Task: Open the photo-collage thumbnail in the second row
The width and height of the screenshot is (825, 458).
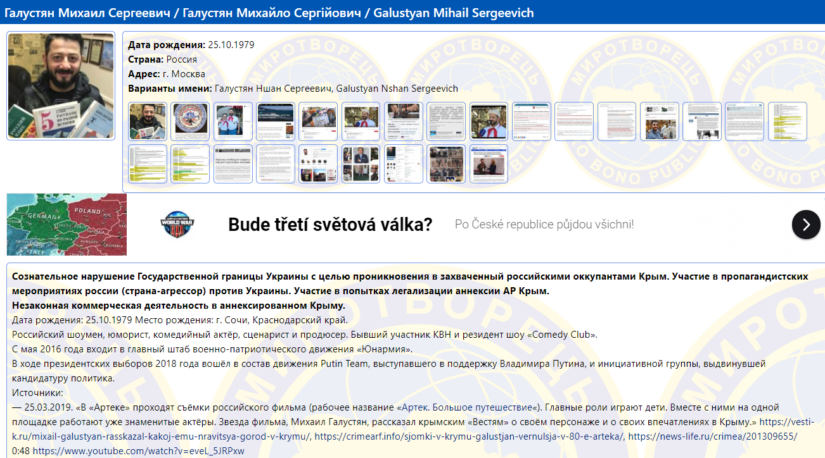Action: 446,164
